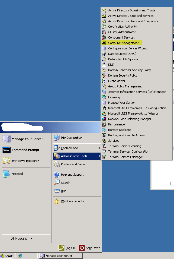
Task: Click the Log Off button
Action: coord(67,248)
